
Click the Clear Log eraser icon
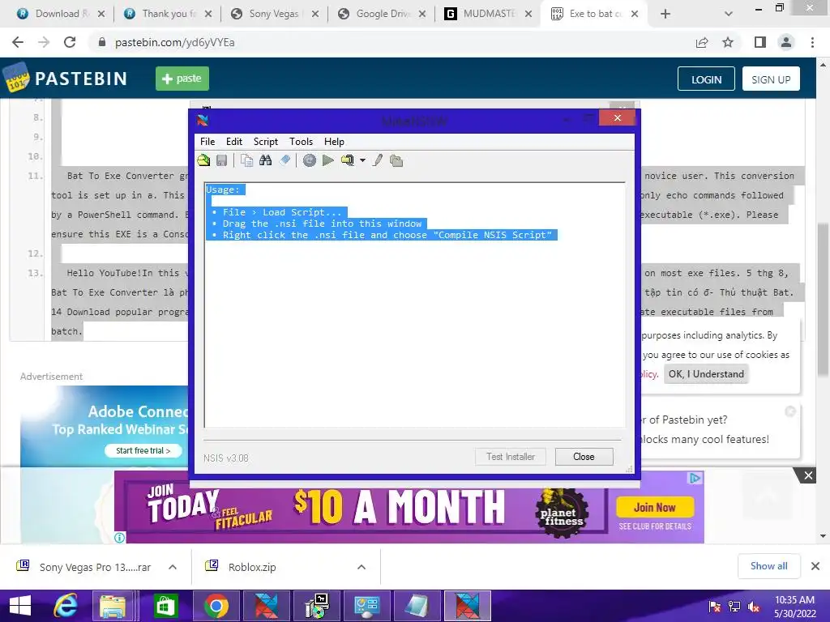(285, 160)
